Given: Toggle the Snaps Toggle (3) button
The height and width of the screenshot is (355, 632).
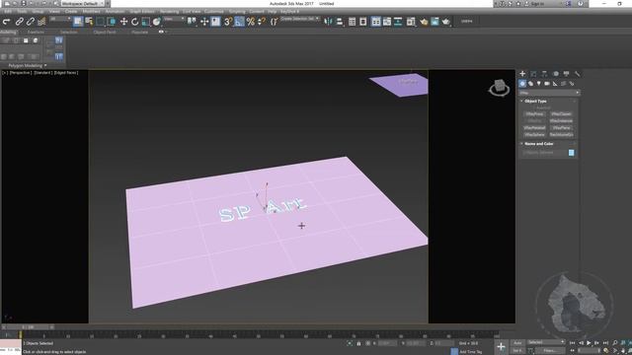Looking at the screenshot, I should [x=227, y=22].
